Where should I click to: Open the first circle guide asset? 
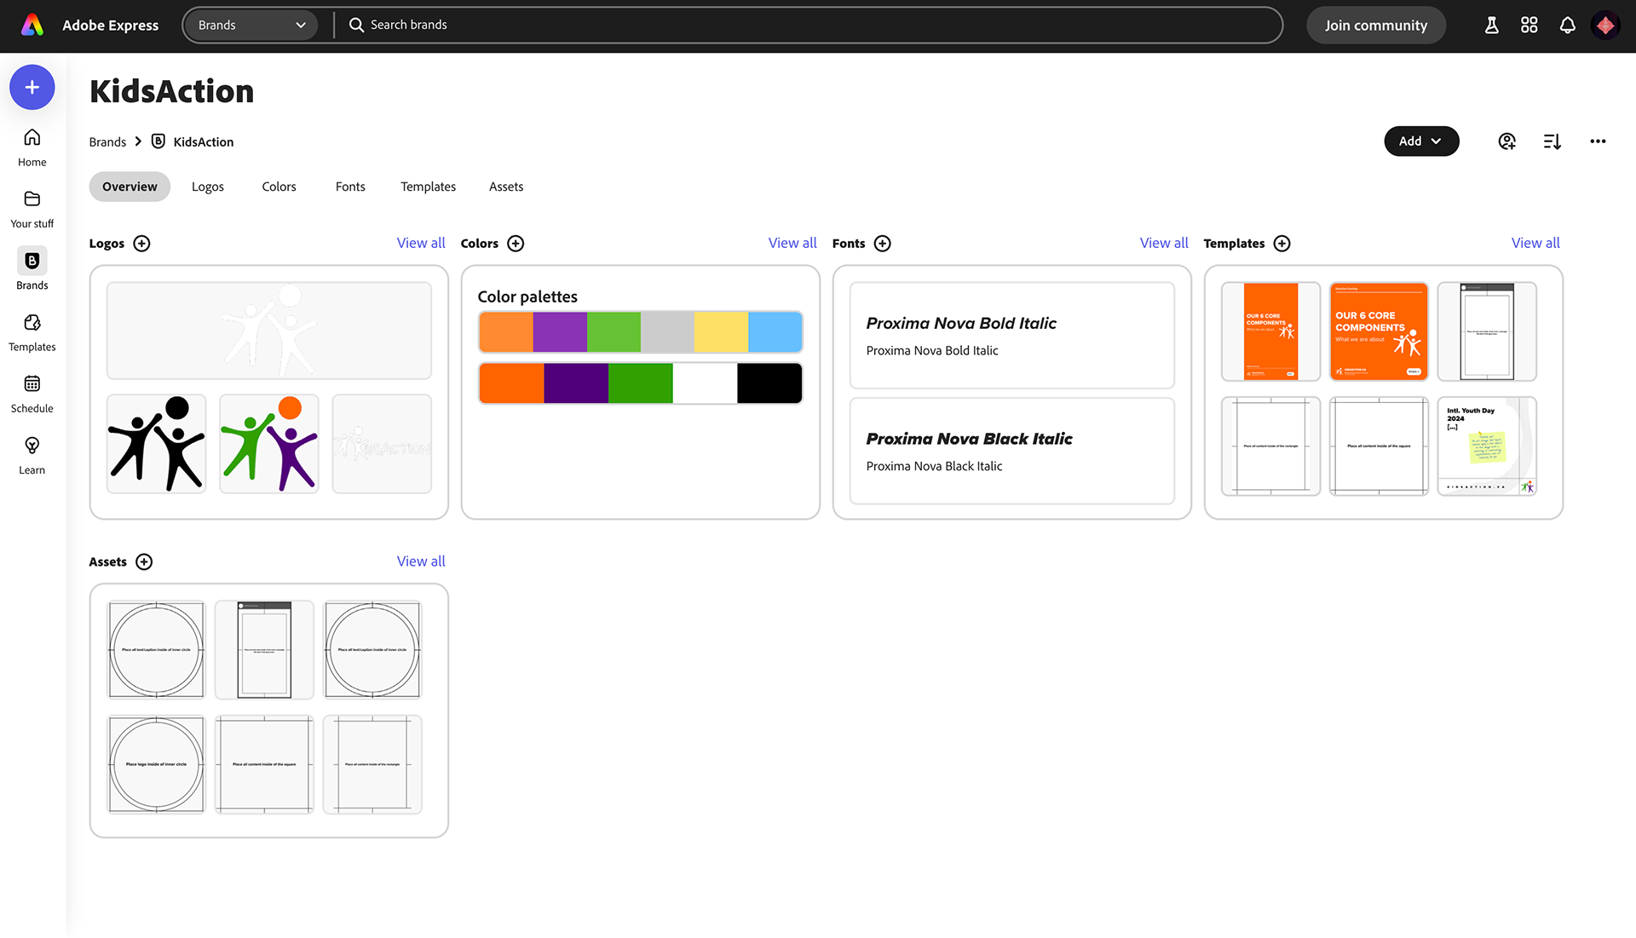pyautogui.click(x=156, y=650)
